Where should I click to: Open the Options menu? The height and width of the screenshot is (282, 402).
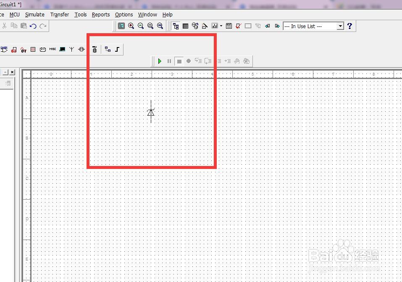pos(124,15)
